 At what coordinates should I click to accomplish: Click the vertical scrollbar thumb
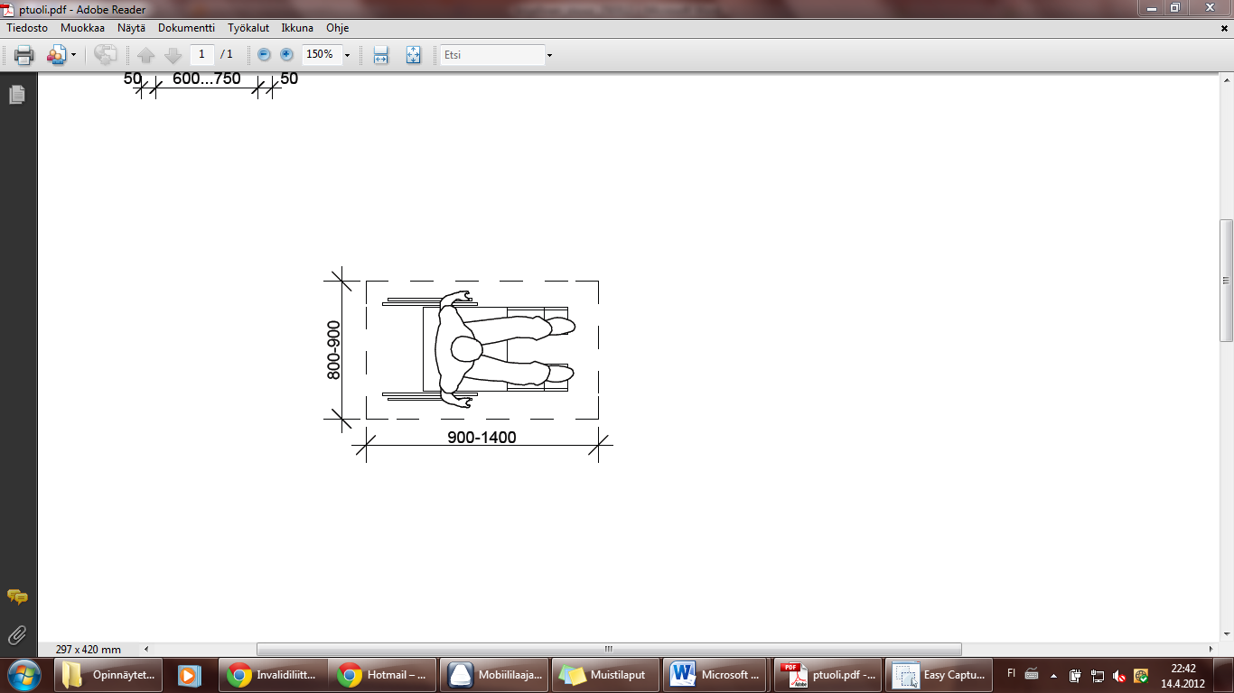(1226, 281)
